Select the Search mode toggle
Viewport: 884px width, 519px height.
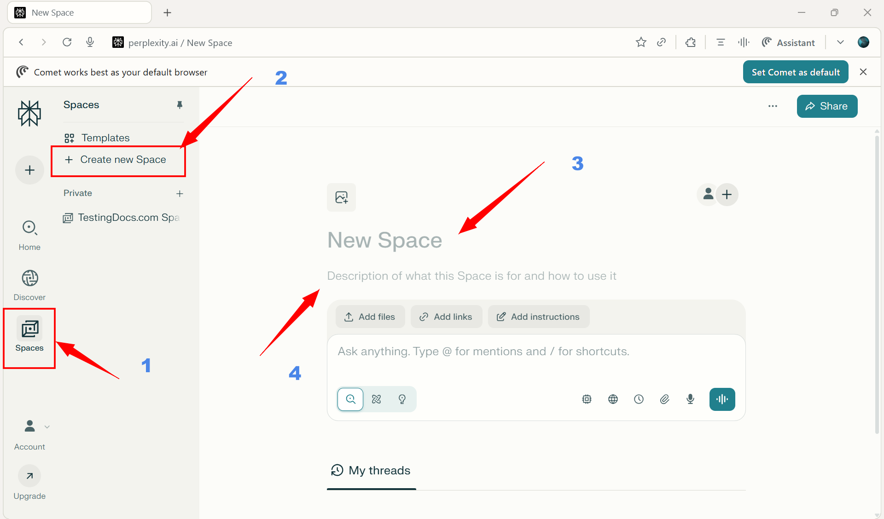click(350, 399)
